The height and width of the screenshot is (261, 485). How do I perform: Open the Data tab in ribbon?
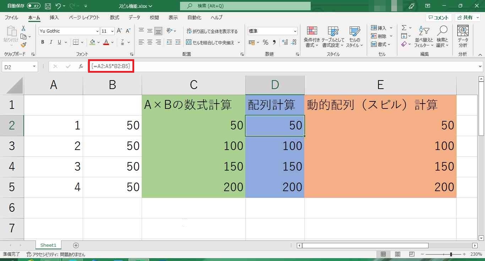(x=134, y=17)
